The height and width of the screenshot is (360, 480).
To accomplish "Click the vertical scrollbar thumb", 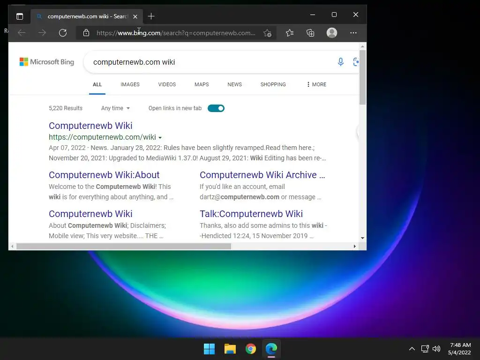I will coord(362,77).
